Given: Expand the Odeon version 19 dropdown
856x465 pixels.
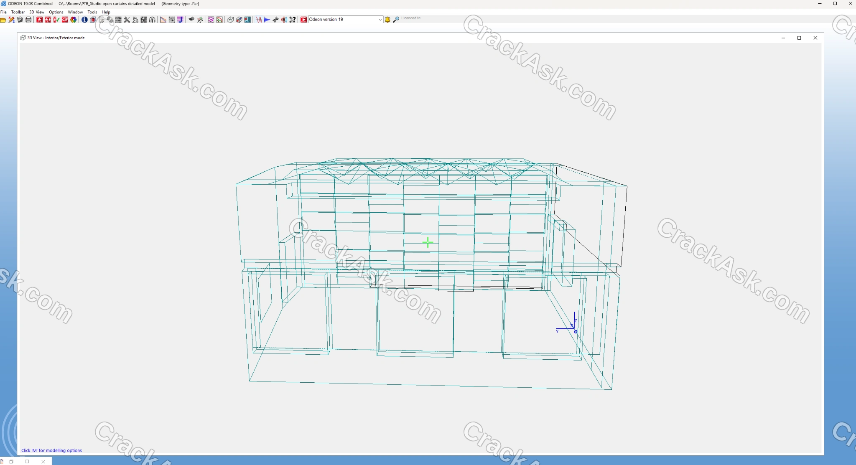Looking at the screenshot, I should coord(380,20).
